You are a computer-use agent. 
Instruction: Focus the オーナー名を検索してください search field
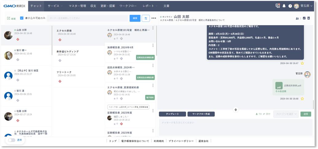point(87,18)
